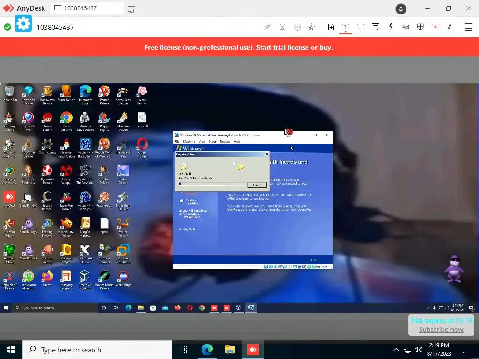Open local Task View button

click(x=183, y=350)
